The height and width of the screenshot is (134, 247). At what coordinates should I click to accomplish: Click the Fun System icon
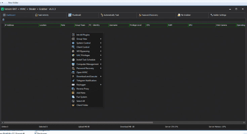click(73, 97)
